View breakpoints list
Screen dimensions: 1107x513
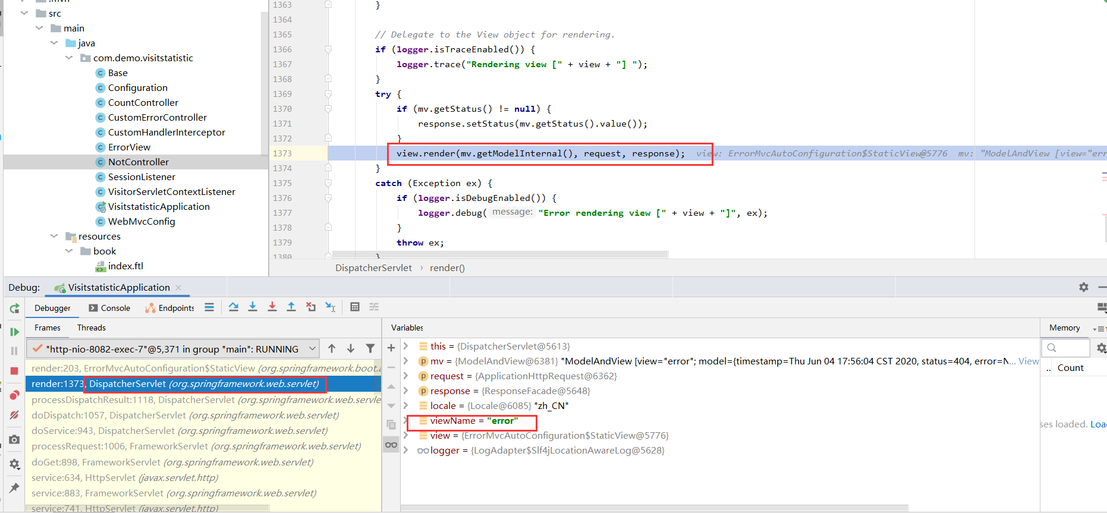coord(15,395)
